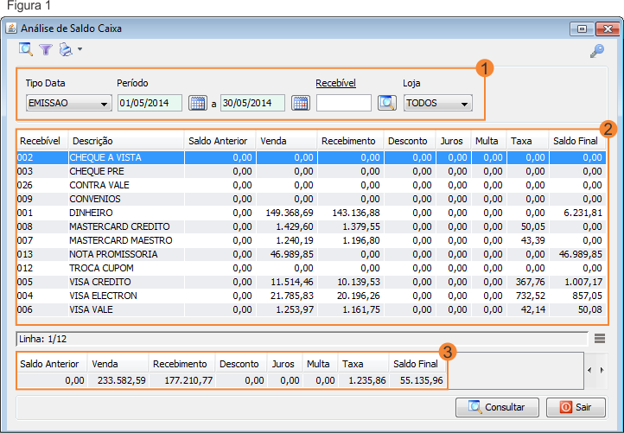624x433 pixels.
Task: Click the print toolbar icon
Action: click(66, 50)
